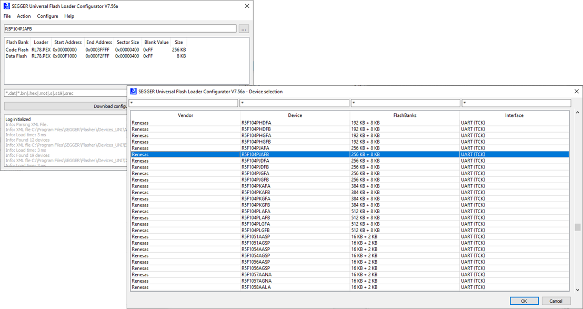The width and height of the screenshot is (583, 309).
Task: Select device R5F104PLAFA
Action: [350, 211]
